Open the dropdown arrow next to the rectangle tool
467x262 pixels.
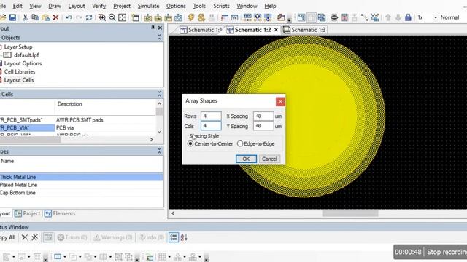[65, 257]
